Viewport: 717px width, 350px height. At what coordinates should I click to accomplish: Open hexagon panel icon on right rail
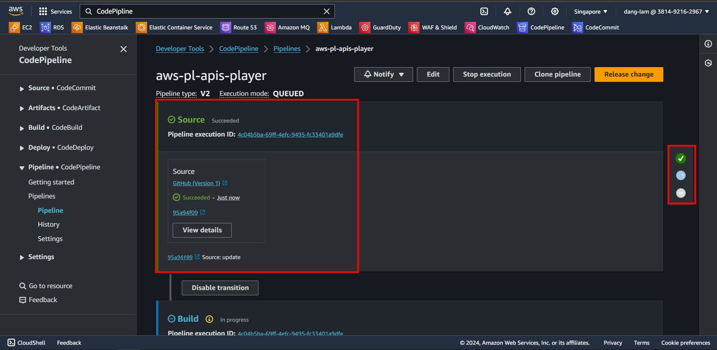(708, 63)
